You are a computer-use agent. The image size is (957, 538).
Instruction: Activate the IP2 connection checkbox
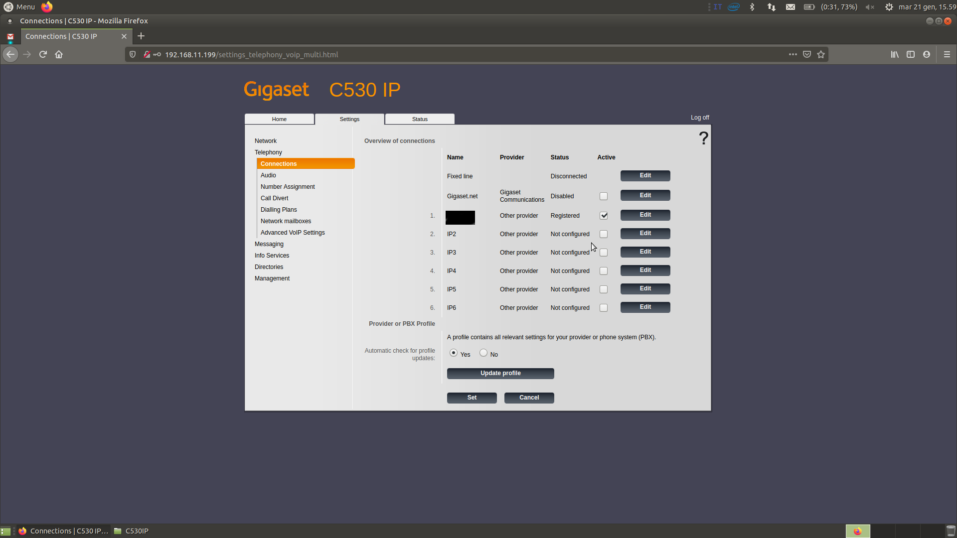(x=604, y=234)
